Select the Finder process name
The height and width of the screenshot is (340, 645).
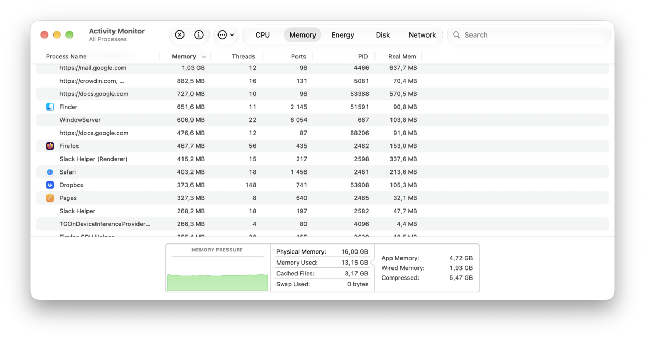(68, 107)
